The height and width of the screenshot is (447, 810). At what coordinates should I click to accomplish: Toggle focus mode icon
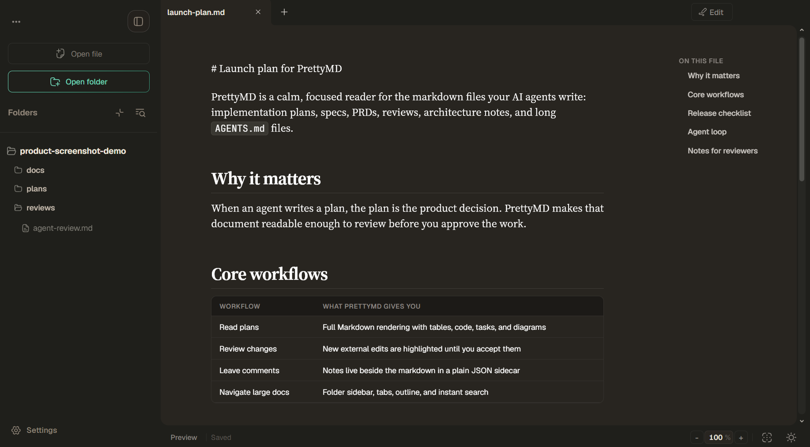(x=767, y=438)
